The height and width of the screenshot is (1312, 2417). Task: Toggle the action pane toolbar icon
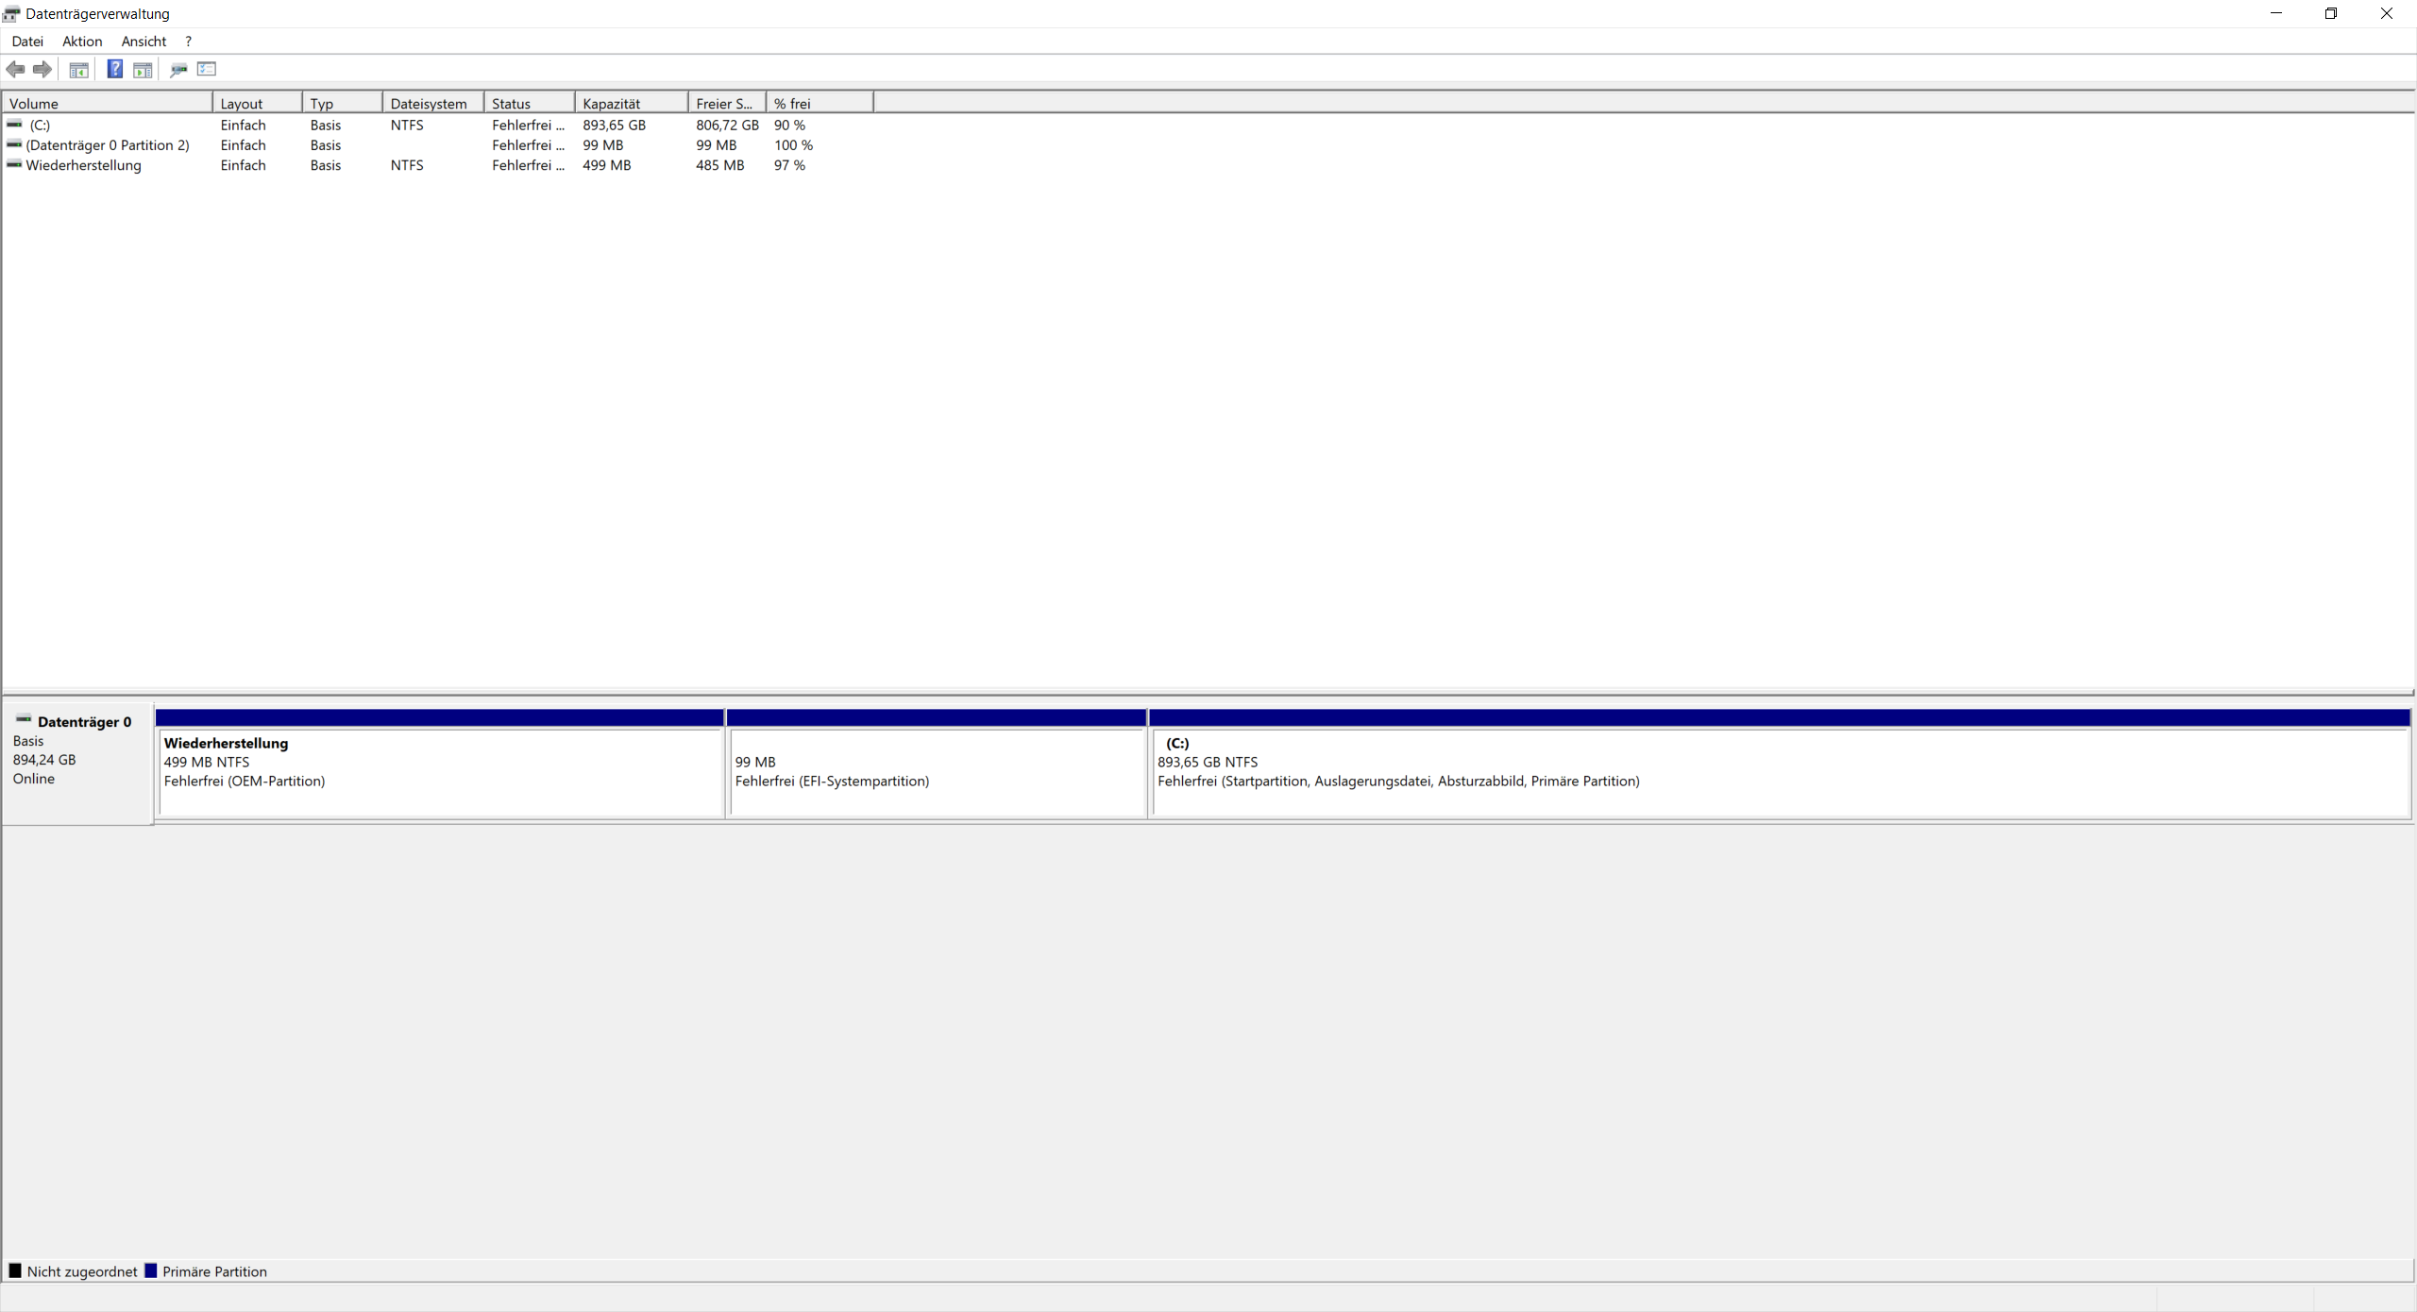pyautogui.click(x=143, y=69)
